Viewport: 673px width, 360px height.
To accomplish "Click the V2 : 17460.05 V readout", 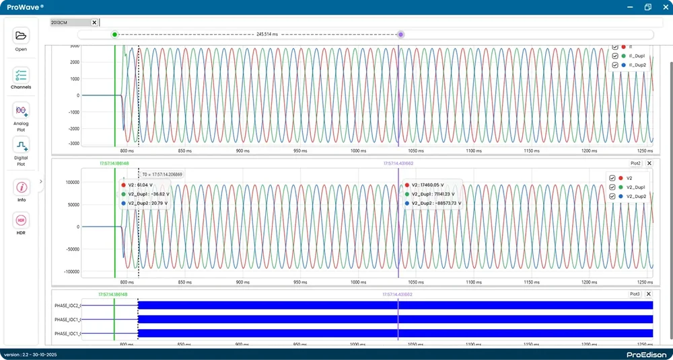I will 427,185.
